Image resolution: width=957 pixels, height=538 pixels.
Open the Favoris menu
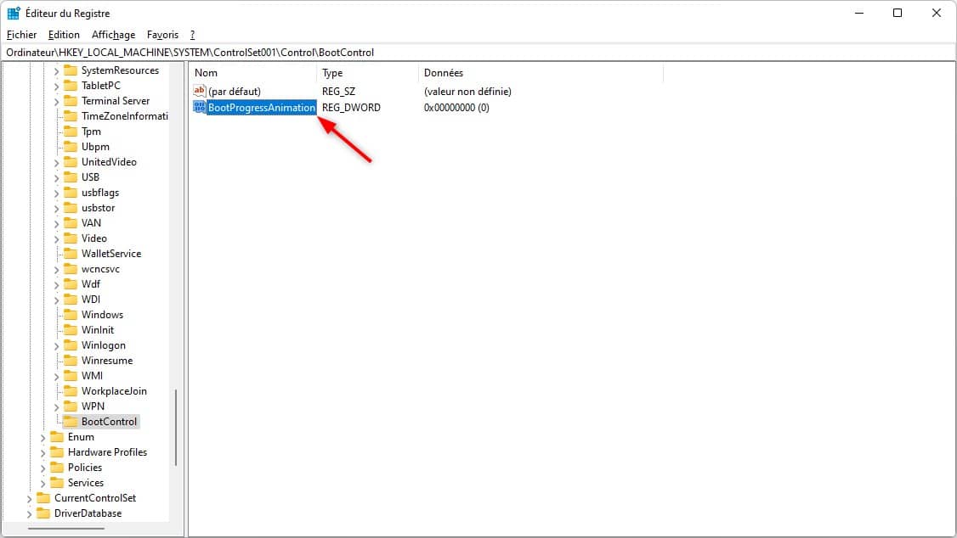pos(162,35)
